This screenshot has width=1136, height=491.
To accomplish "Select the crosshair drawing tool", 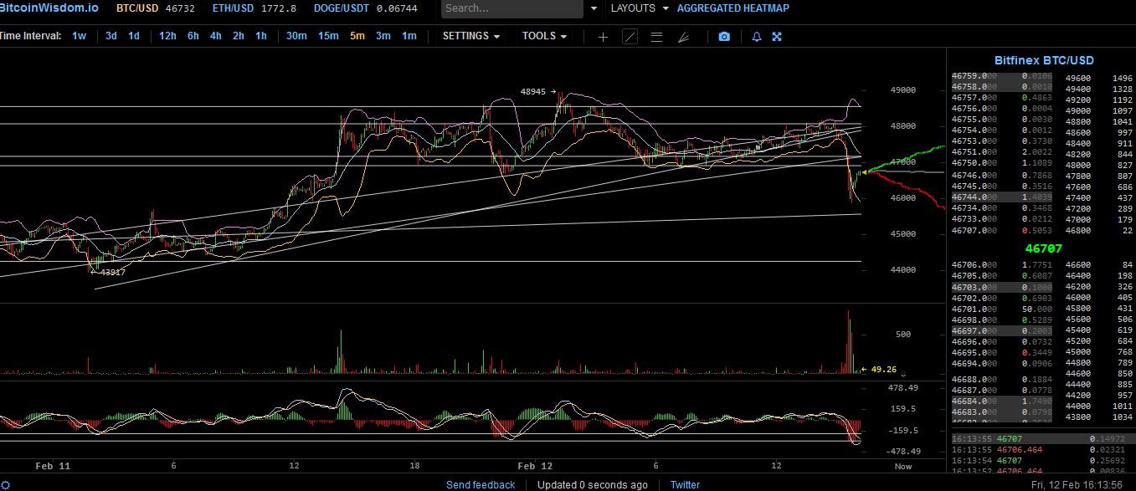I will (603, 37).
